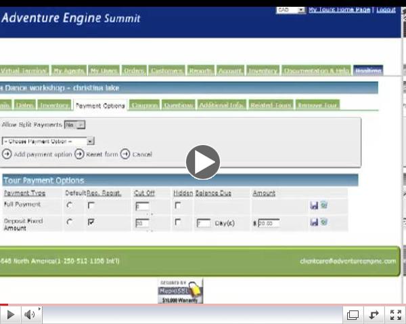Select the Deposit Fixed Amount default radio button

(70, 222)
